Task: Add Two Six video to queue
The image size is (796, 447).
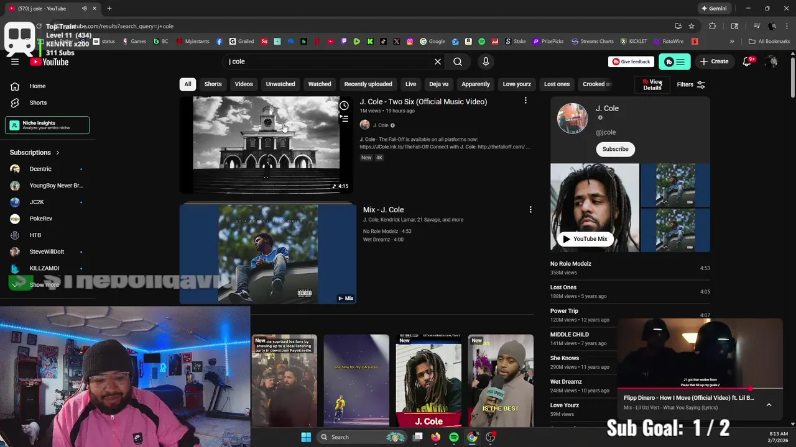Action: 344,118
